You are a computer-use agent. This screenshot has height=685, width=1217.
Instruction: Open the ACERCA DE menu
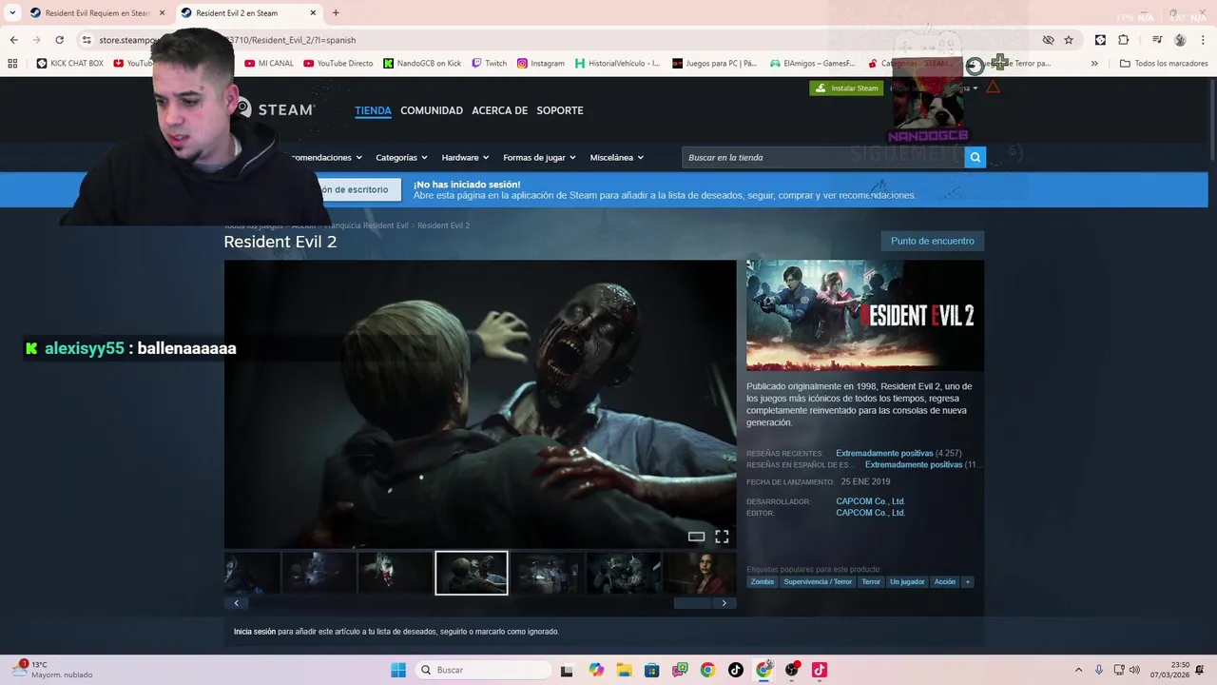(499, 110)
